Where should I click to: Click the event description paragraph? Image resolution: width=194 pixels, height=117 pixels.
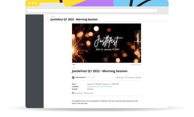105,102
